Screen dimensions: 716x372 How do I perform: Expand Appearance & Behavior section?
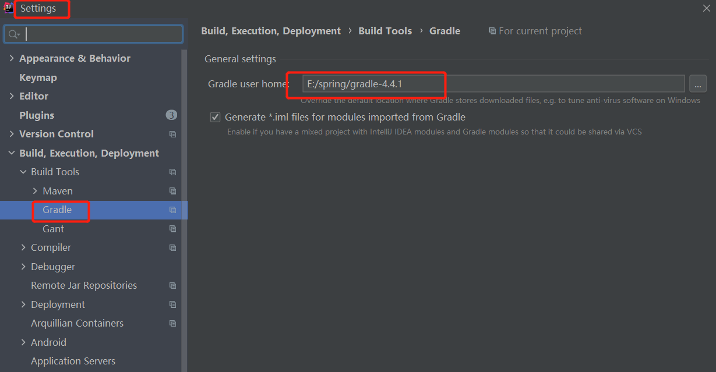coord(12,58)
